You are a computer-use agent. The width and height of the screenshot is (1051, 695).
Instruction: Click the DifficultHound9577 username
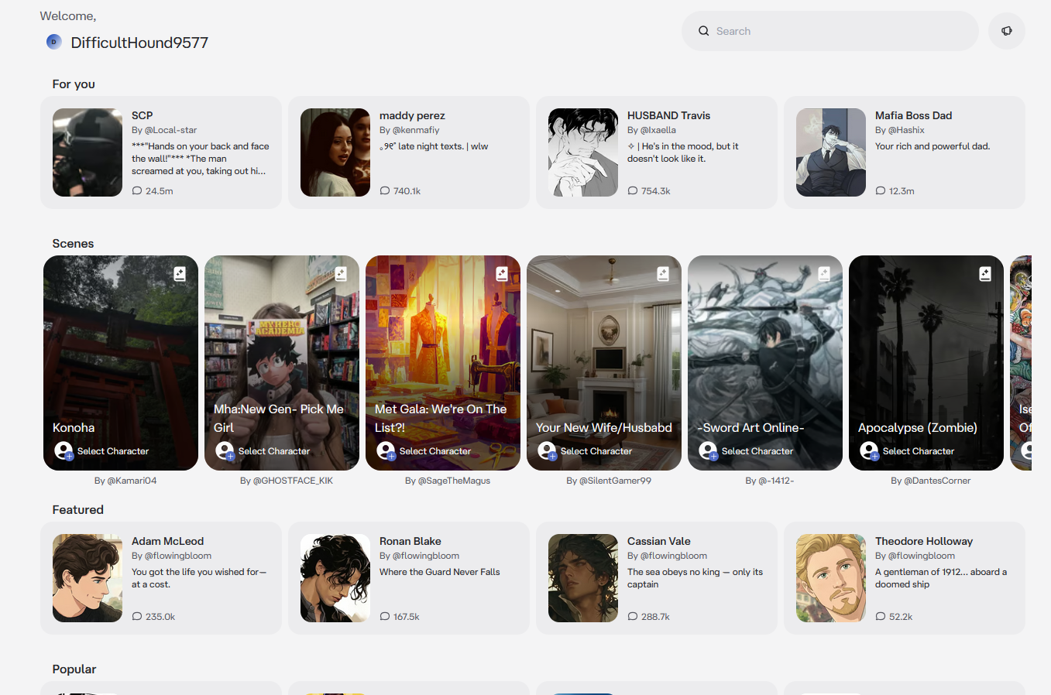click(x=139, y=43)
